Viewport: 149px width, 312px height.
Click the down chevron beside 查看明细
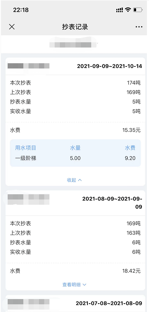coord(84,285)
